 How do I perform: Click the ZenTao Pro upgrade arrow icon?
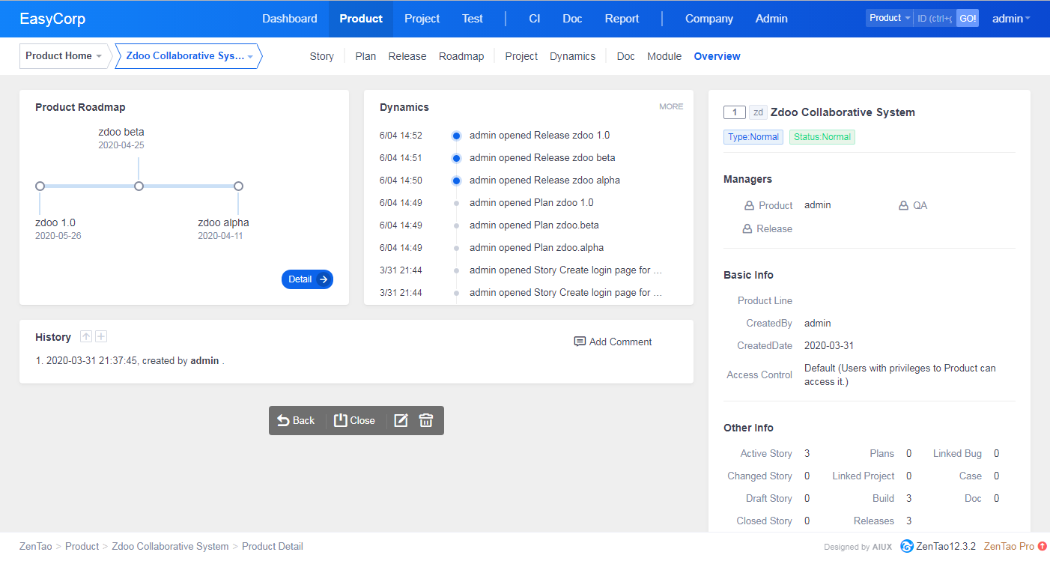pyautogui.click(x=1043, y=546)
